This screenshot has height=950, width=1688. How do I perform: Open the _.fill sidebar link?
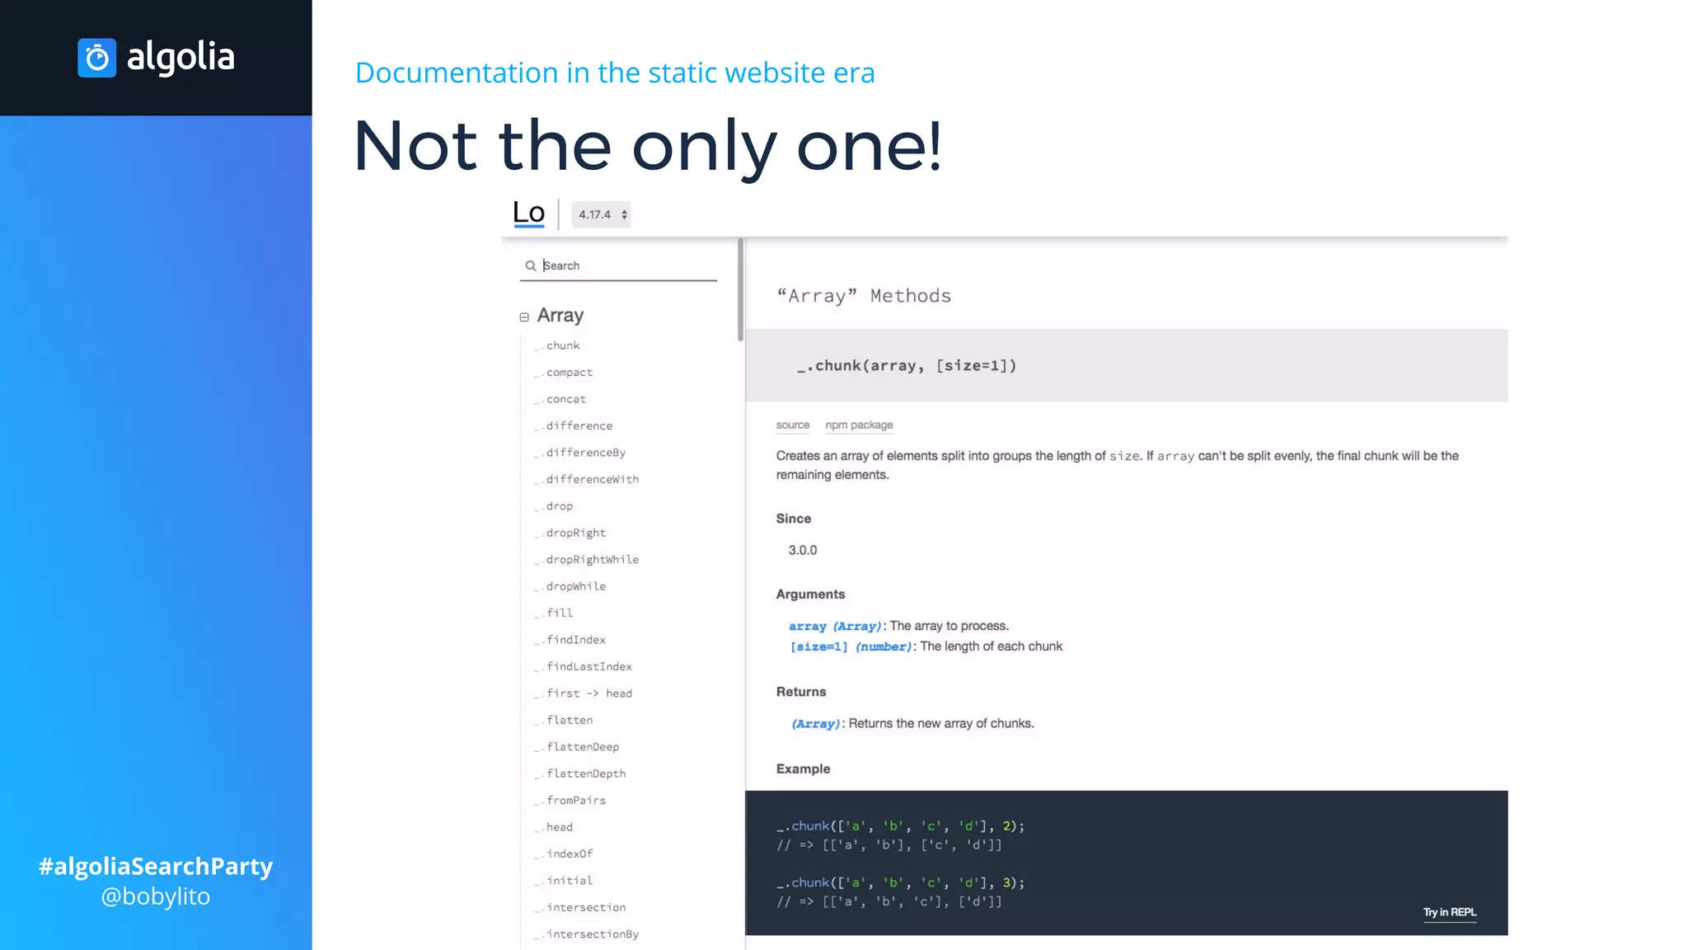pyautogui.click(x=554, y=613)
